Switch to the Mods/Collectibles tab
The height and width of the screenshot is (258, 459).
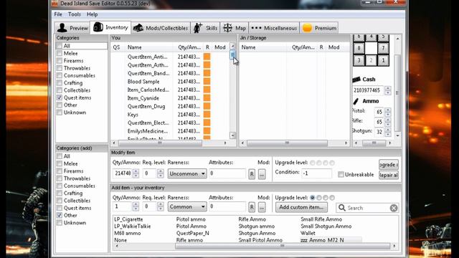(161, 28)
